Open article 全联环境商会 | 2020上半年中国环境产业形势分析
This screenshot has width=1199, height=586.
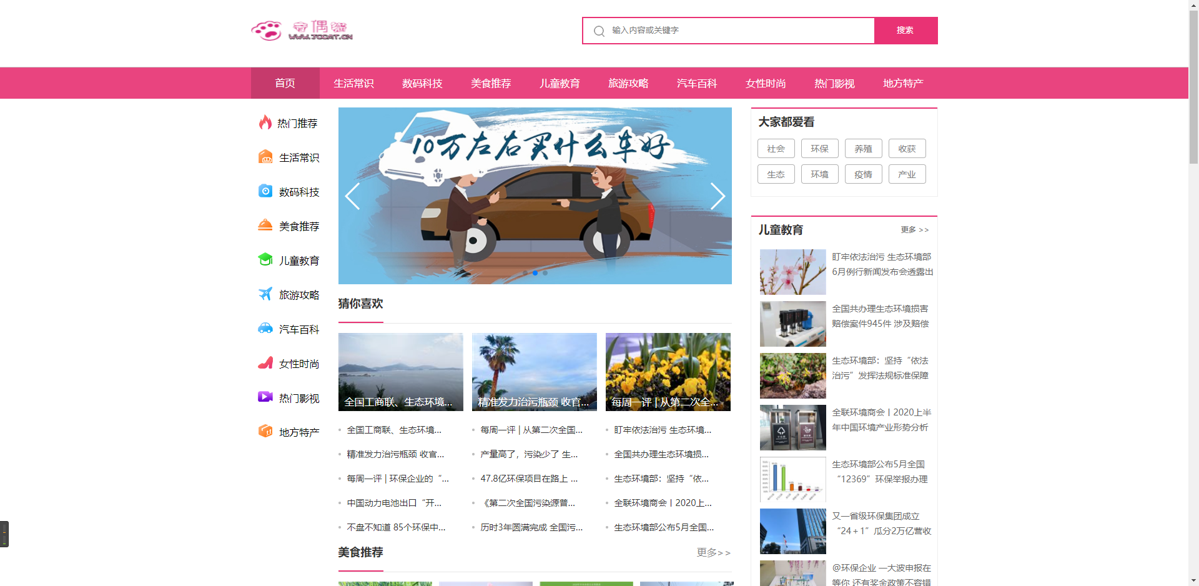pos(882,420)
